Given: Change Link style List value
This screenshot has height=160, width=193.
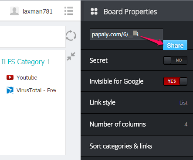Looking at the screenshot, I should click(183, 103).
